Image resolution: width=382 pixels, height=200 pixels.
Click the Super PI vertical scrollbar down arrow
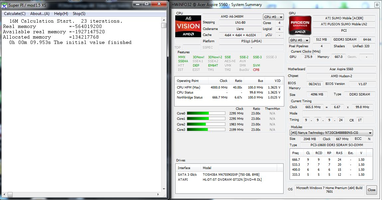pos(164,189)
